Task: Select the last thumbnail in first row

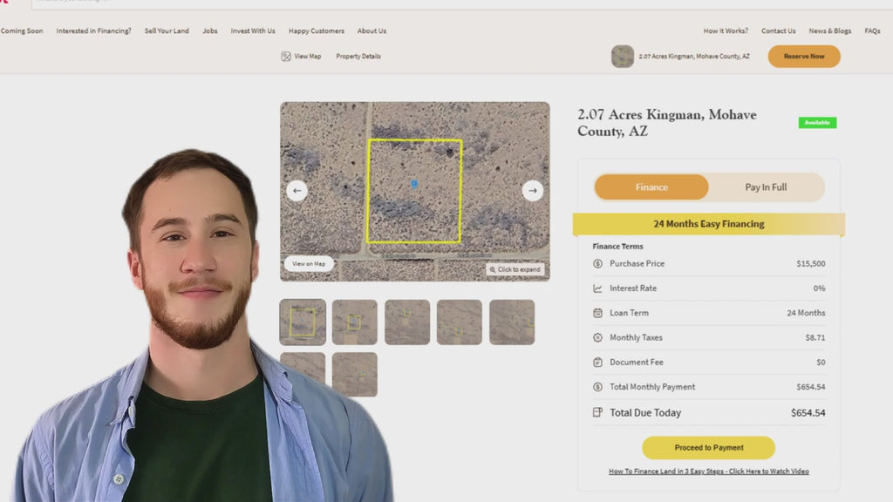Action: click(x=512, y=322)
